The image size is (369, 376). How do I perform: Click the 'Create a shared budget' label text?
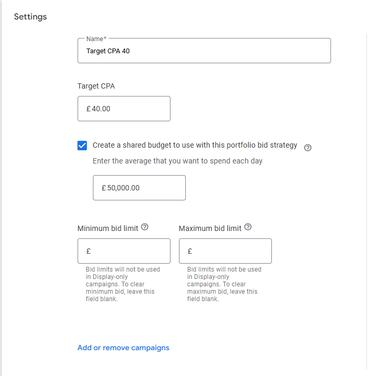195,145
